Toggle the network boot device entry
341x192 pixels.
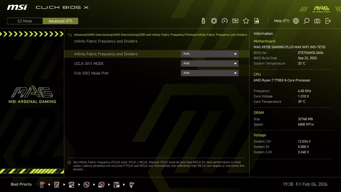coord(132,184)
